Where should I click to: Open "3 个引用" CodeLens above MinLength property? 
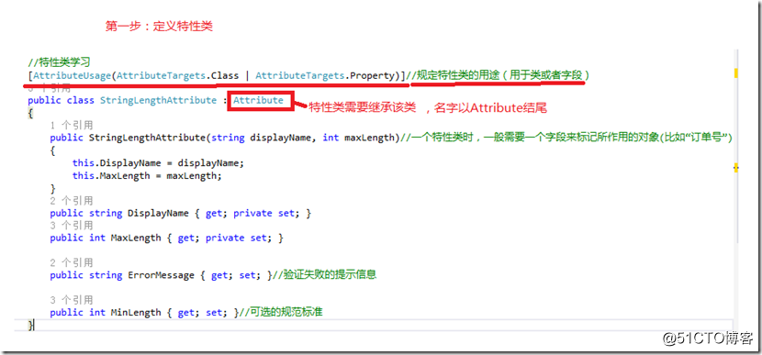pyautogui.click(x=71, y=300)
